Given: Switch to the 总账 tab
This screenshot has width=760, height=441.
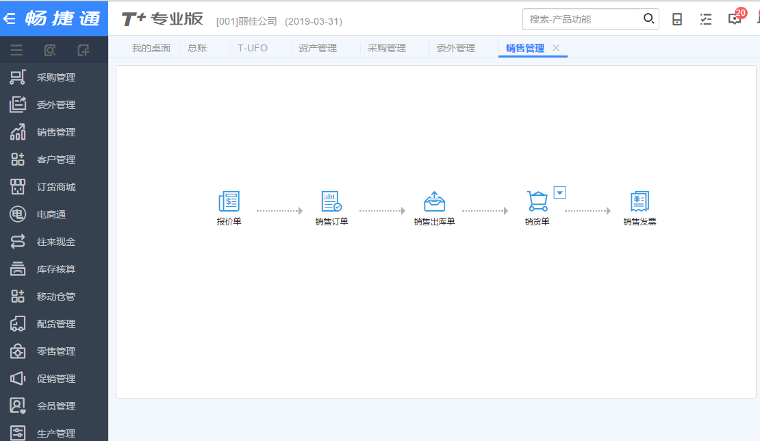Looking at the screenshot, I should point(197,48).
